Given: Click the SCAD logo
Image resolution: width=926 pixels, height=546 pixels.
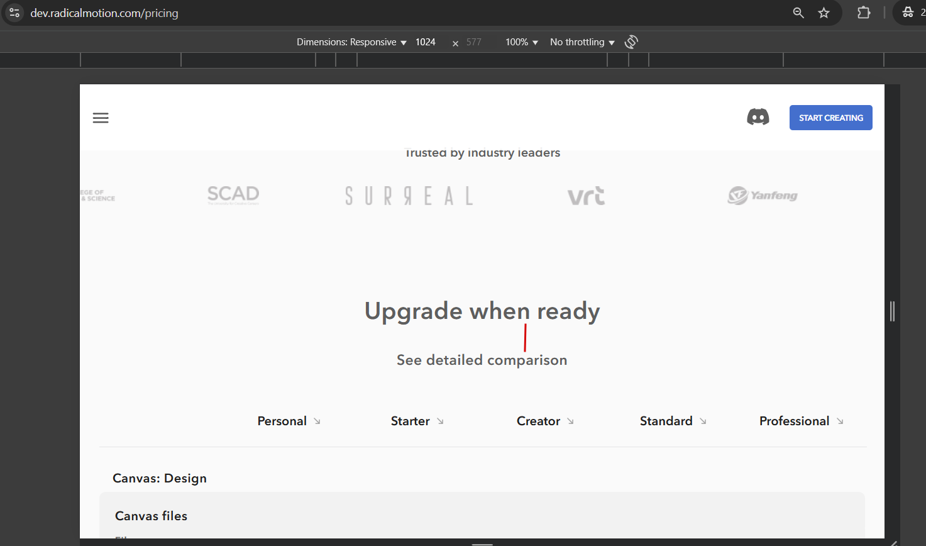Looking at the screenshot, I should point(233,195).
